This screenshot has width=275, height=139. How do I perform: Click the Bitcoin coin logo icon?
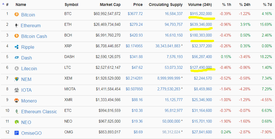pos(16,14)
